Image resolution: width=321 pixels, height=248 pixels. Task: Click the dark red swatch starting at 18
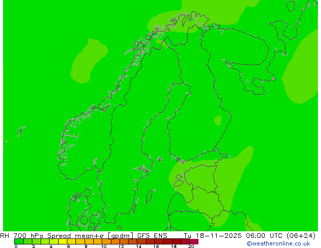coord(177,241)
